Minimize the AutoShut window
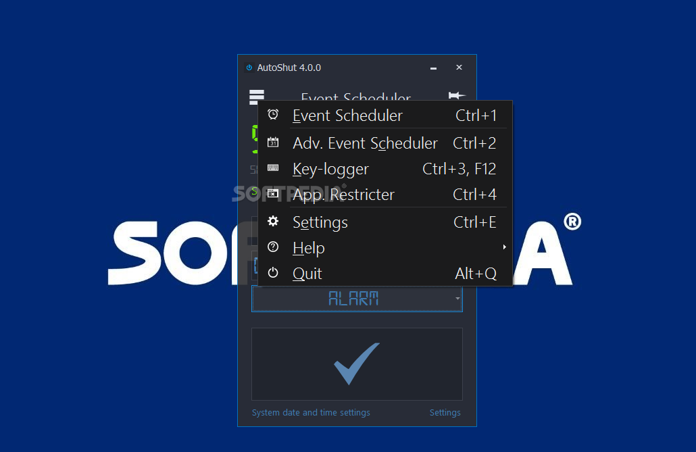The width and height of the screenshot is (696, 452). [433, 68]
